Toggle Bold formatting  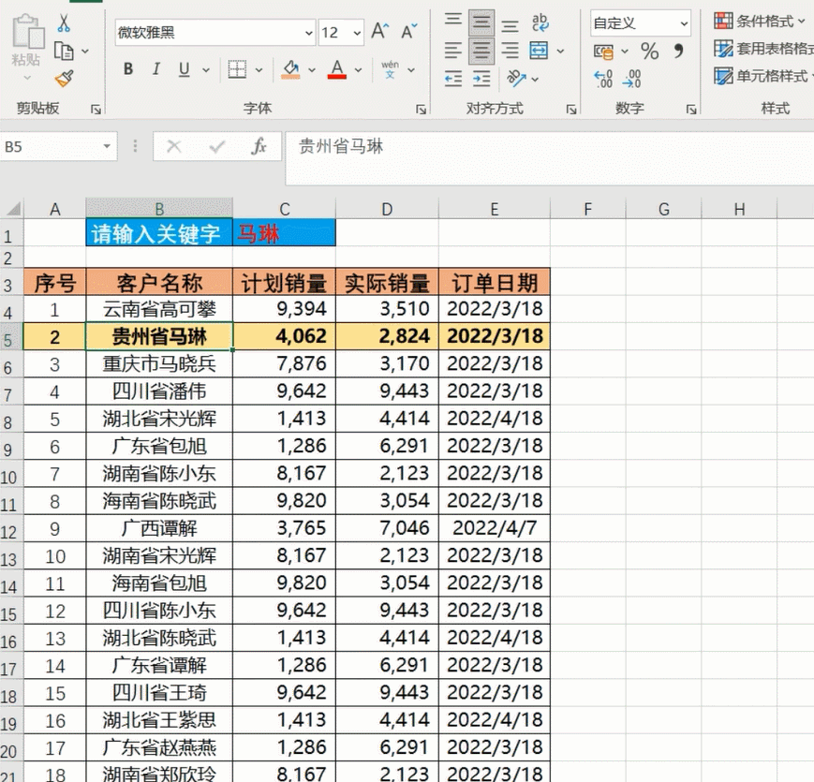pyautogui.click(x=128, y=69)
